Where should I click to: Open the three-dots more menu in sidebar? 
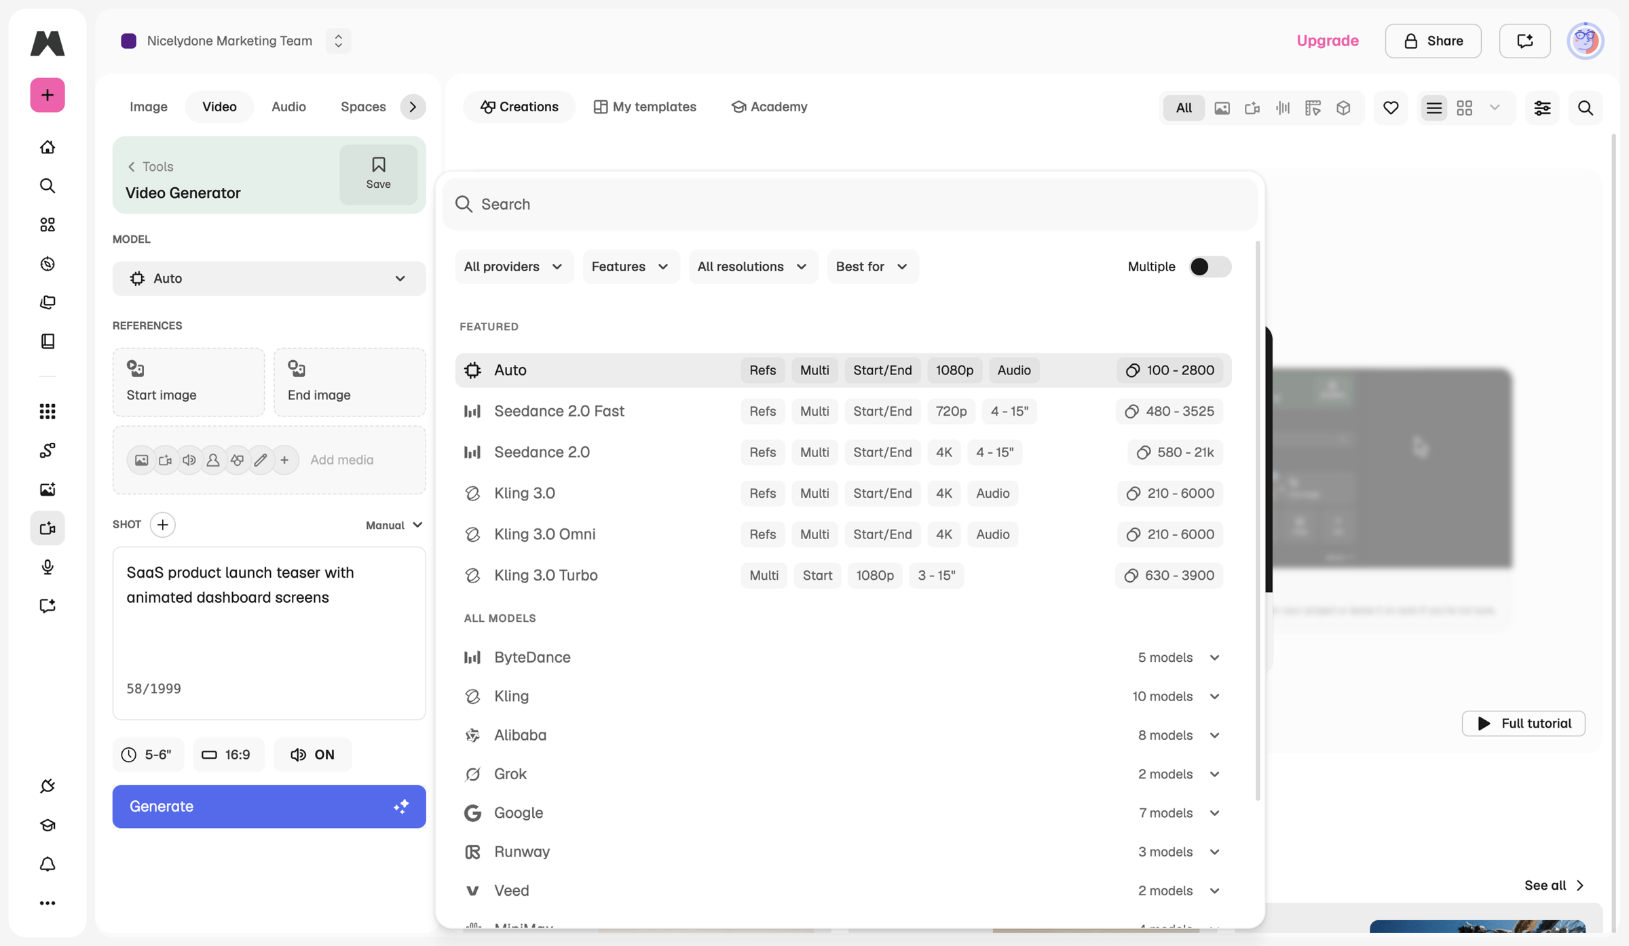click(48, 903)
